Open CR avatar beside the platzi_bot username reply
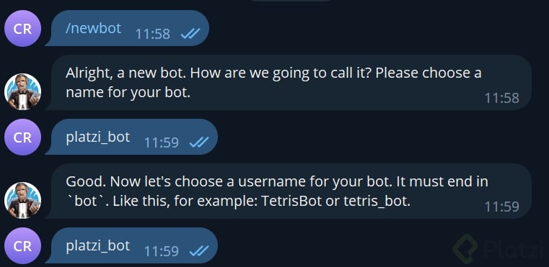This screenshot has height=267, width=549. [x=23, y=245]
